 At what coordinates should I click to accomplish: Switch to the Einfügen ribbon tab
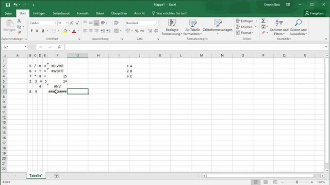click(39, 13)
